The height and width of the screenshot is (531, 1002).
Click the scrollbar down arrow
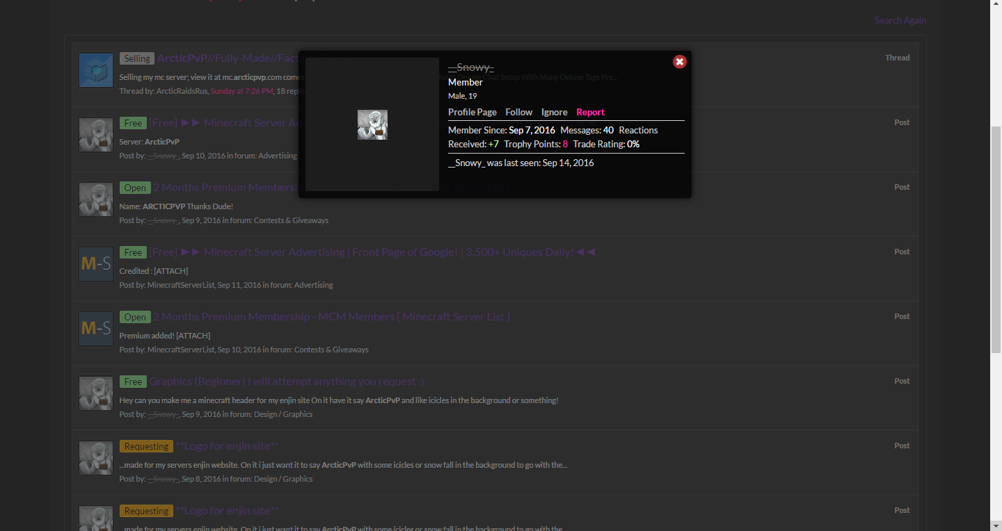tap(996, 525)
